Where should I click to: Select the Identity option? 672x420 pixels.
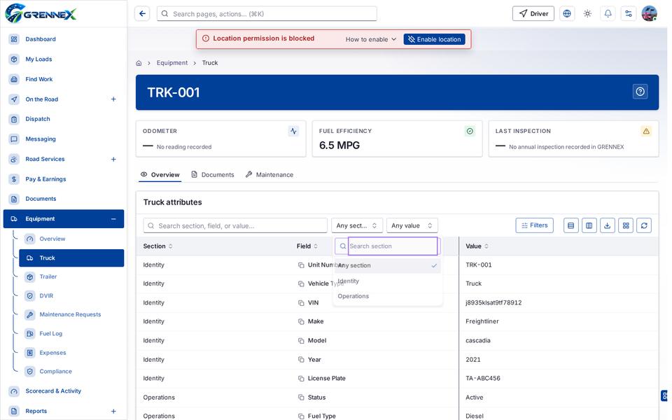387,281
